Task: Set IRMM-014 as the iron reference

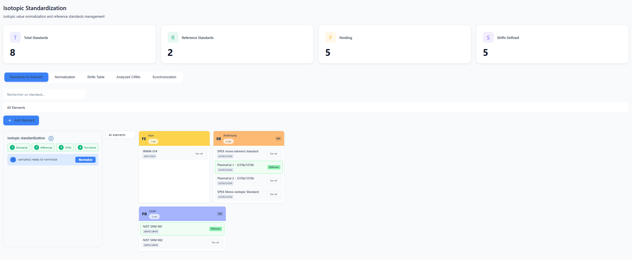Action: [199, 153]
